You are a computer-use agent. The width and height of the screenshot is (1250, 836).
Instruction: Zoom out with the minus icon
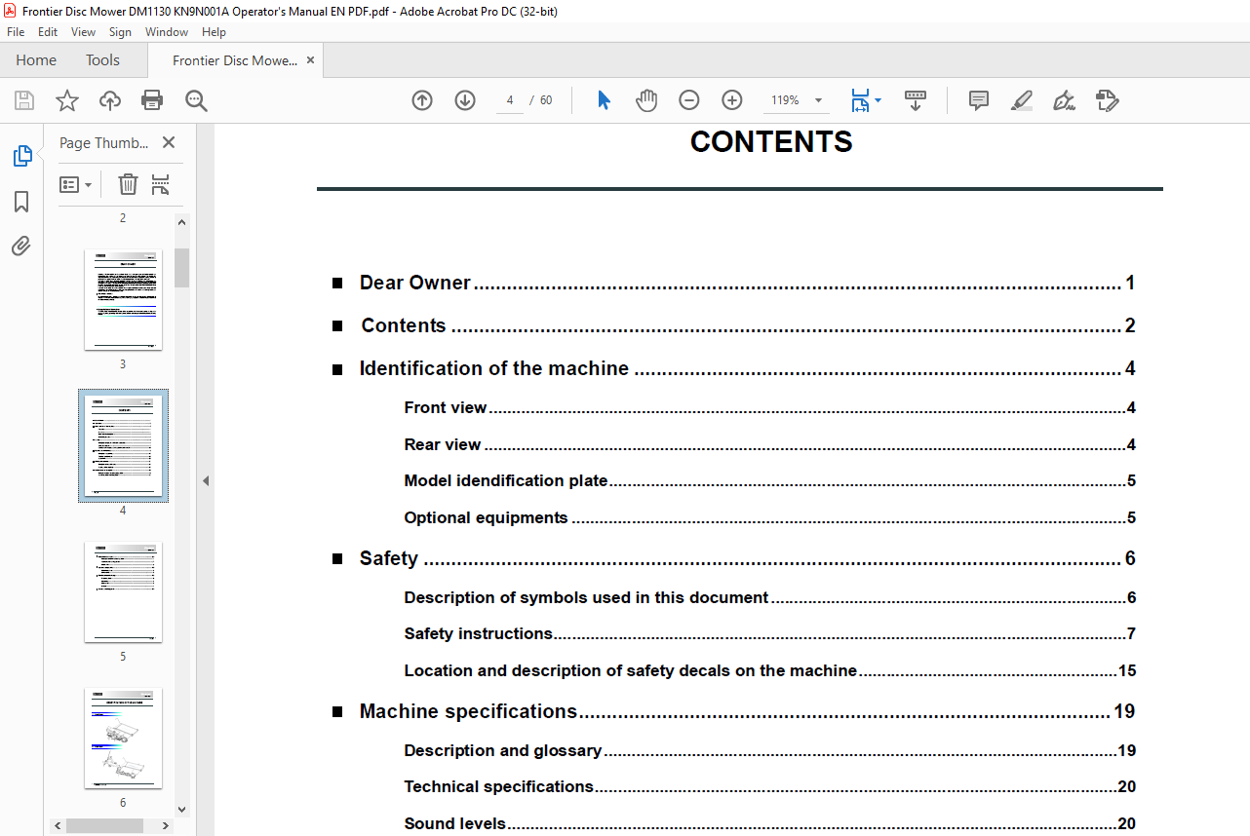click(x=689, y=100)
